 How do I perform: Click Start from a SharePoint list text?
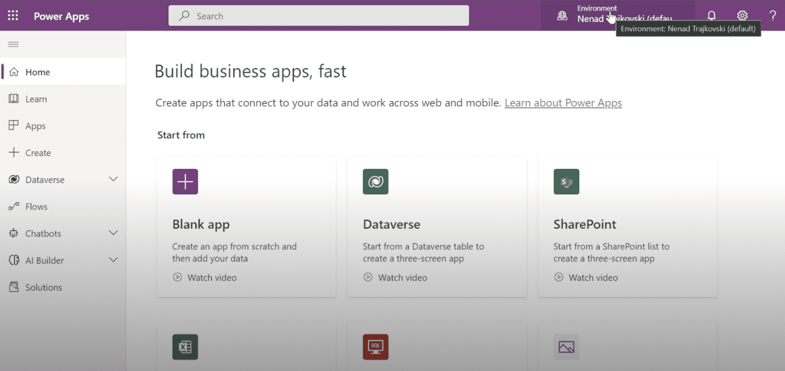point(612,252)
